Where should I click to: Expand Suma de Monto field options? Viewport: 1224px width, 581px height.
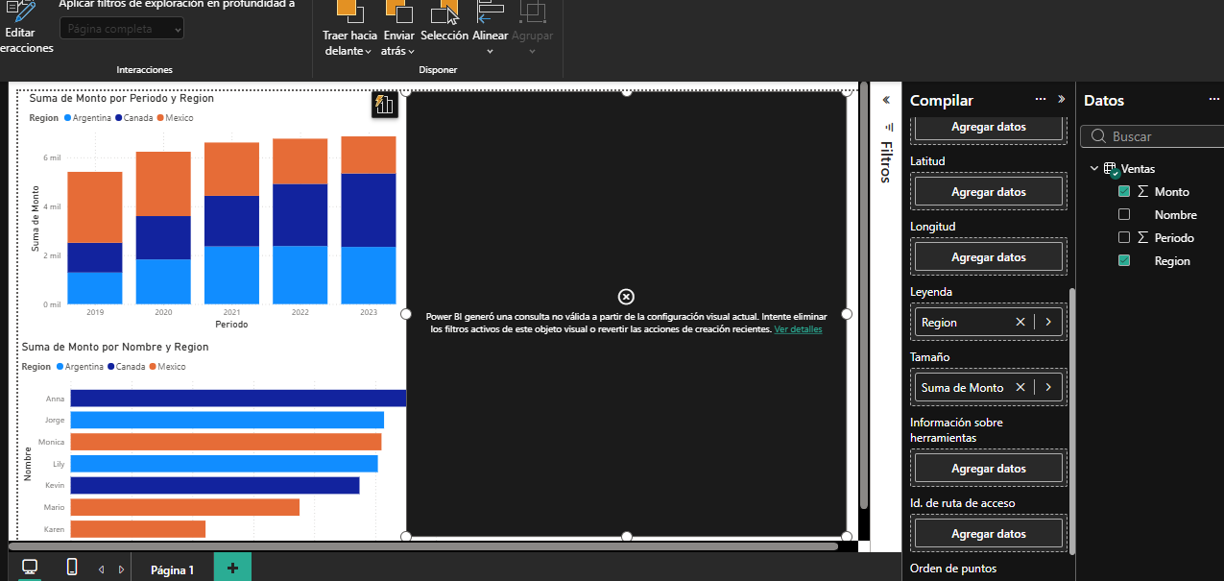click(x=1048, y=388)
